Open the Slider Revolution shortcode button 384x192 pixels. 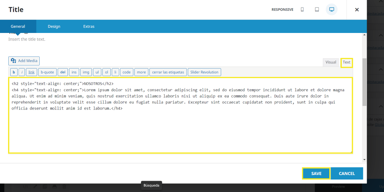pos(204,72)
